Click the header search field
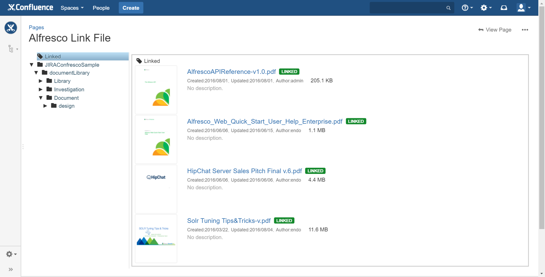The width and height of the screenshot is (545, 277). (408, 8)
